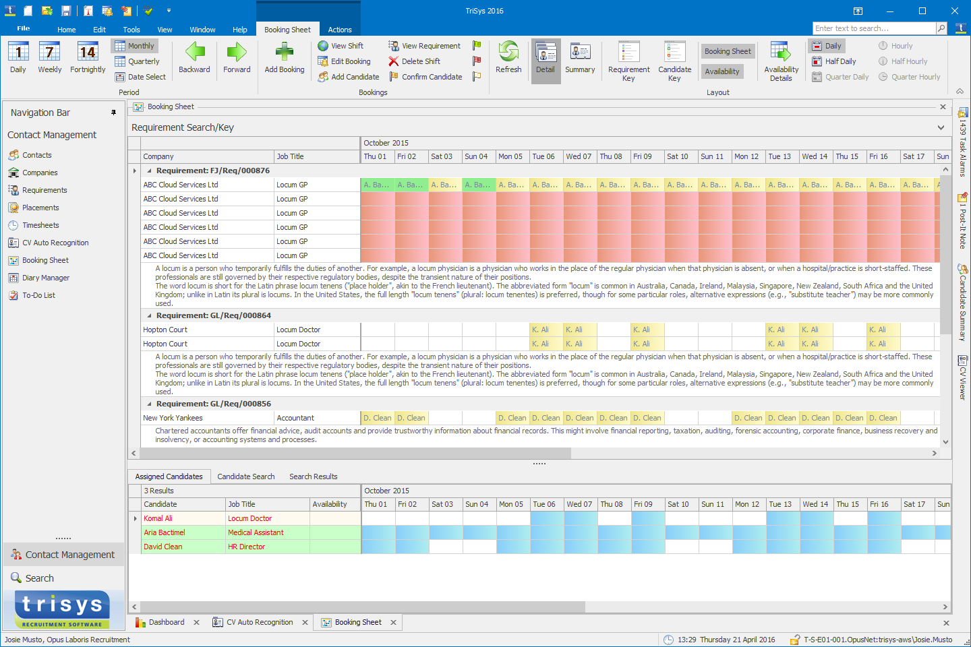Screen dimensions: 971x647
Task: Open Timesheets in navigation bar
Action: click(40, 225)
